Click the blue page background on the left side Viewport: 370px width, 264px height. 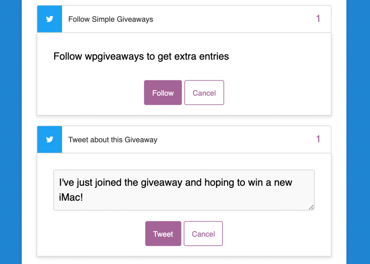pyautogui.click(x=10, y=132)
